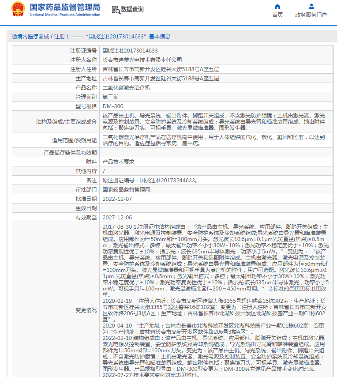The image size is (337, 377).
Task: Click the 产品名称 label
Action: click(x=86, y=88)
